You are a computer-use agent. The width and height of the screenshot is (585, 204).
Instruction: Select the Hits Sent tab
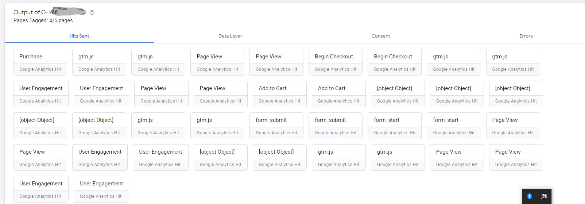point(79,36)
